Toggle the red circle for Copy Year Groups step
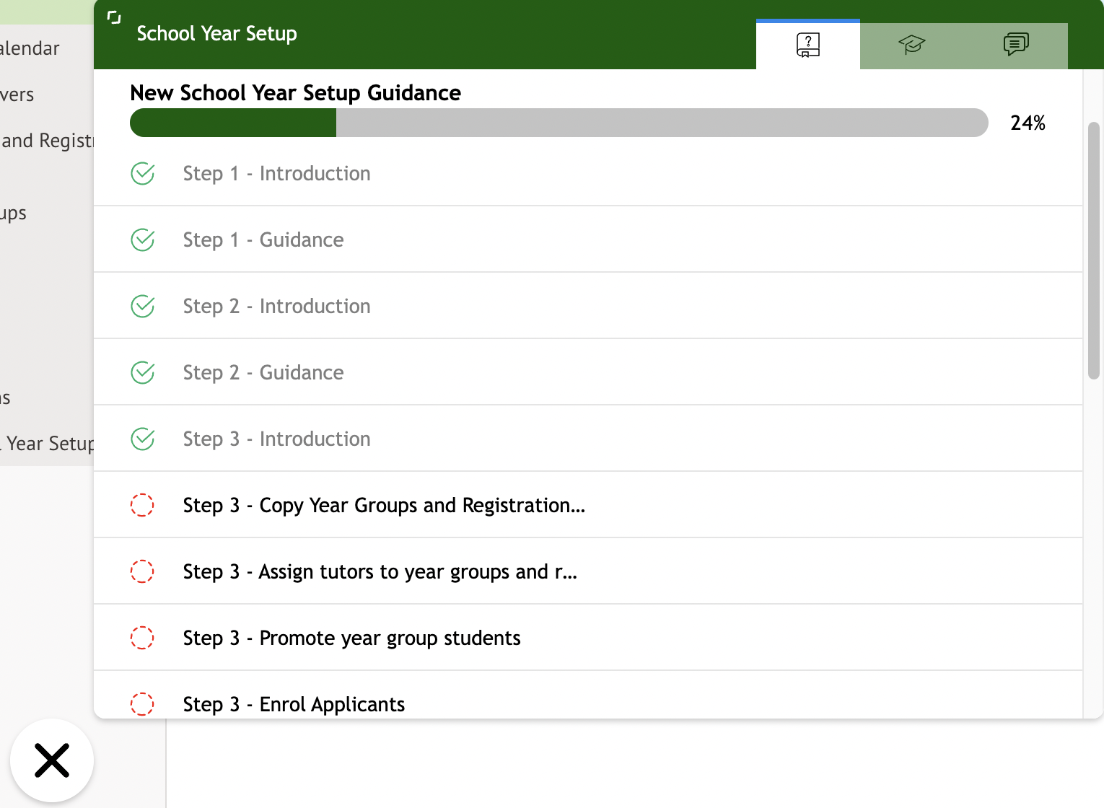The image size is (1104, 808). (142, 505)
